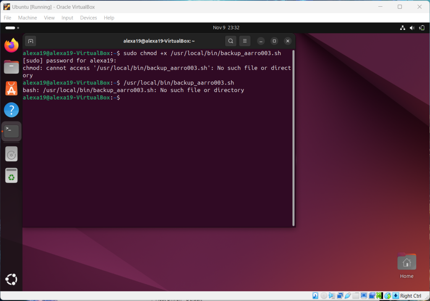Open Ubuntu App Center from dock
Viewport: 430px width, 301px height.
tap(11, 88)
